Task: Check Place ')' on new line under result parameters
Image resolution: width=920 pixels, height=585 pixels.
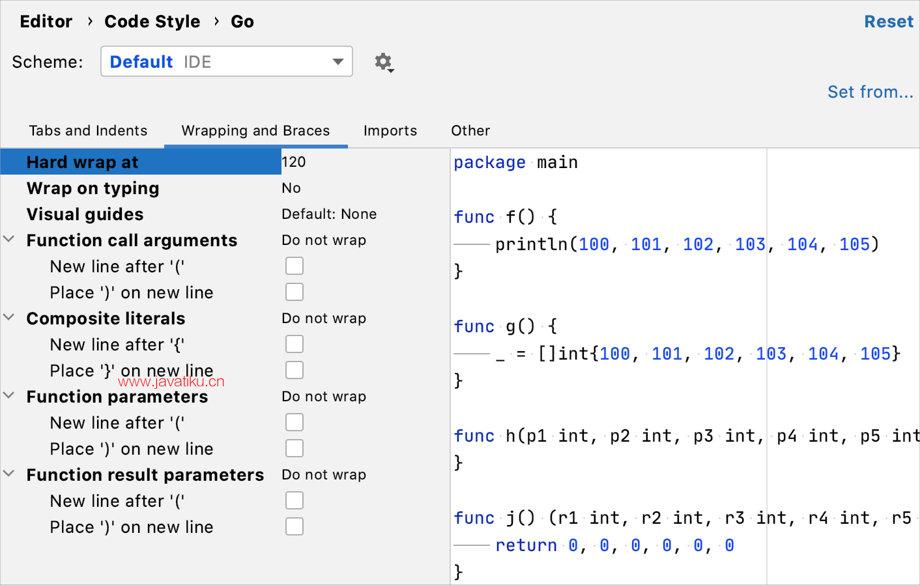Action: [295, 527]
